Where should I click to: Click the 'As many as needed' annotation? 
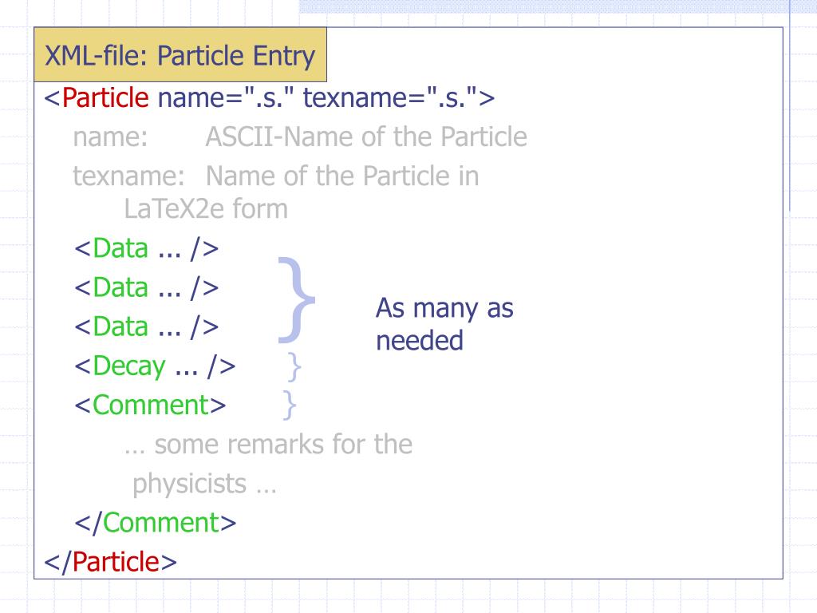pyautogui.click(x=444, y=324)
